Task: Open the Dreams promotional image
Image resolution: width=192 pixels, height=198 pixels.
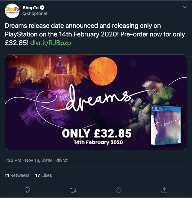Action: point(96,102)
